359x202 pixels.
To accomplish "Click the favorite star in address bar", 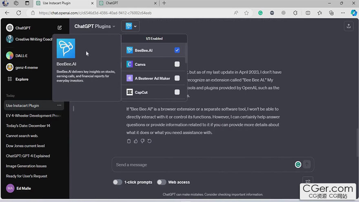I will [246, 13].
